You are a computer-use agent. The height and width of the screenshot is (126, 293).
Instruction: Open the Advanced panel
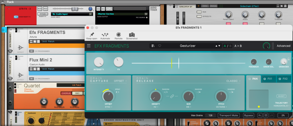pyautogui.click(x=283, y=46)
